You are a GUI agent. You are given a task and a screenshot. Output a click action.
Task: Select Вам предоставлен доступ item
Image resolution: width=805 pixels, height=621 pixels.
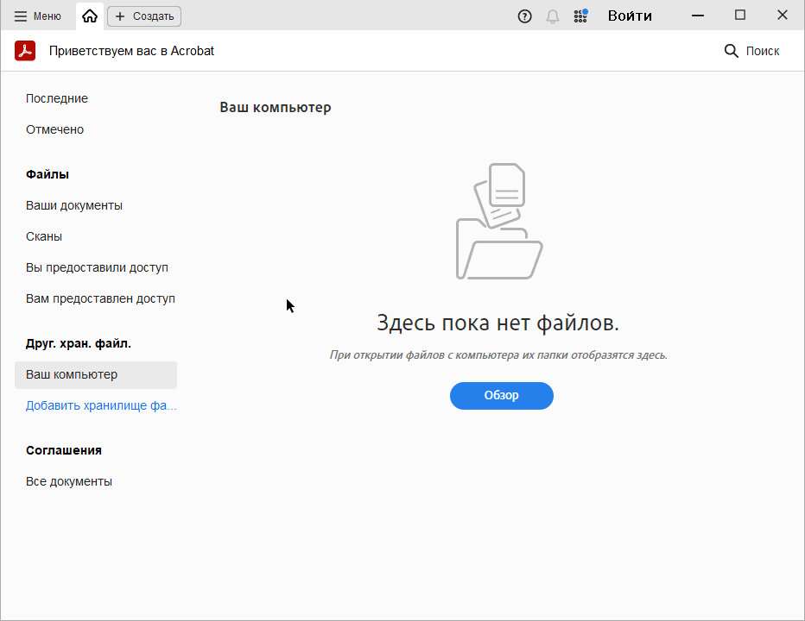tap(100, 298)
